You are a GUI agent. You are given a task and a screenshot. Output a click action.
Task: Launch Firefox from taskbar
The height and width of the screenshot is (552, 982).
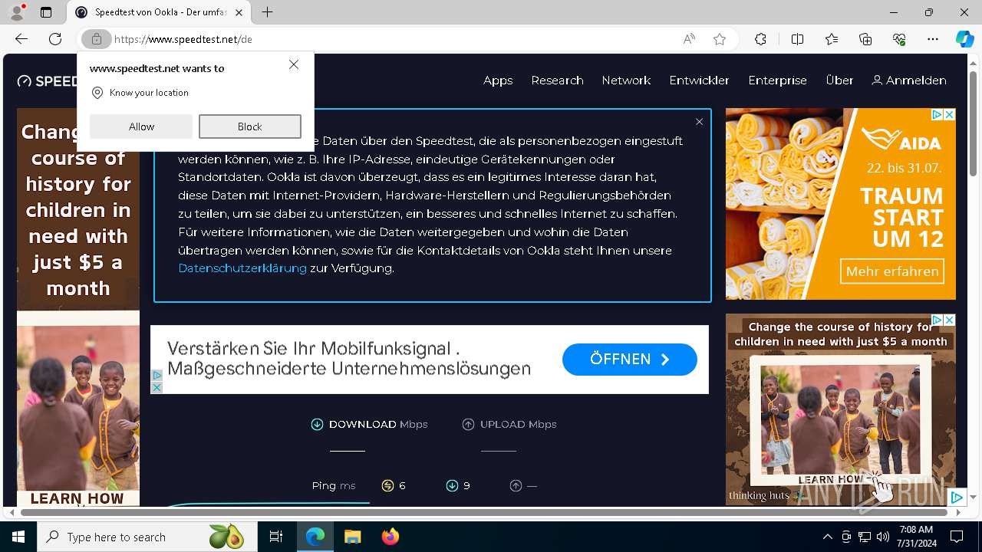[x=390, y=537]
